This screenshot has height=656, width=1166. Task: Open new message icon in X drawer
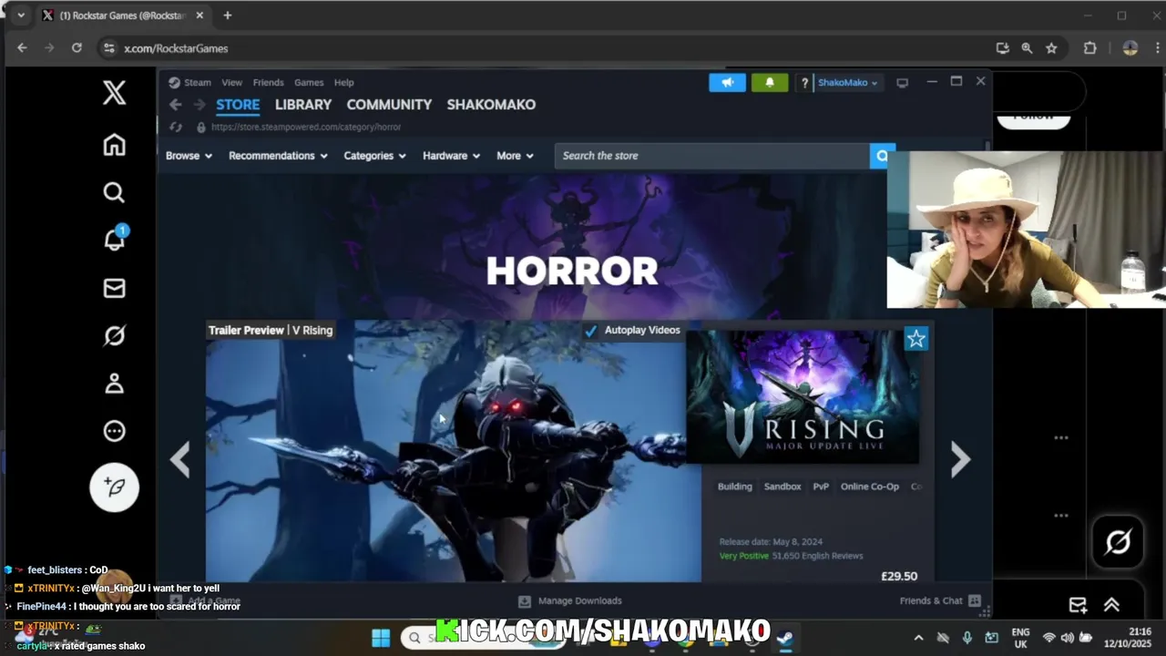coord(1078,605)
